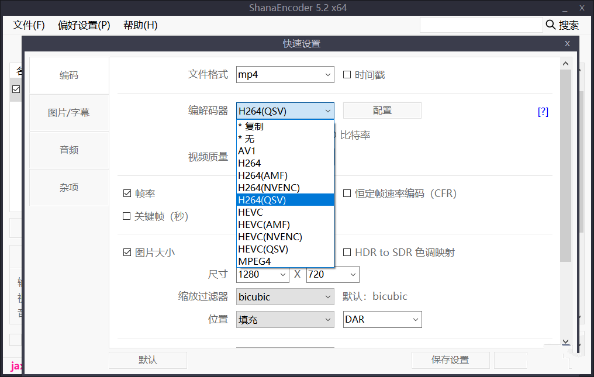Viewport: 594px width, 377px height.
Task: Toggle the 帧率 checkbox
Action: pyautogui.click(x=127, y=193)
